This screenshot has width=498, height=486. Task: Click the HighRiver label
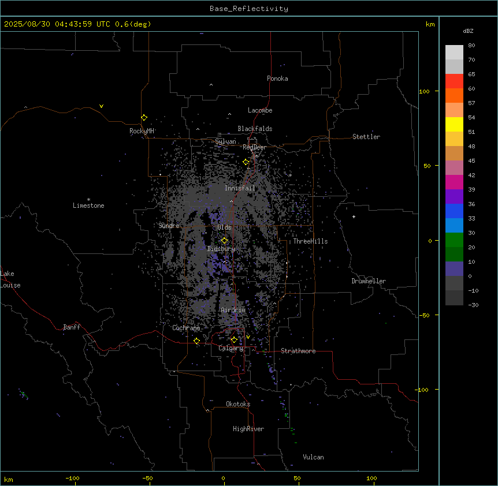click(x=248, y=429)
